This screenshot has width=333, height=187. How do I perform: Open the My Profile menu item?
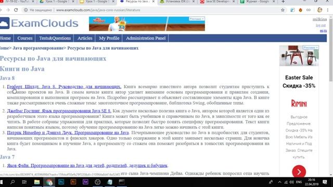(x=109, y=38)
